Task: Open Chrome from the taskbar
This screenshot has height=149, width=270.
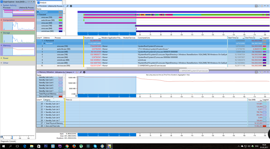Action: pos(67,146)
